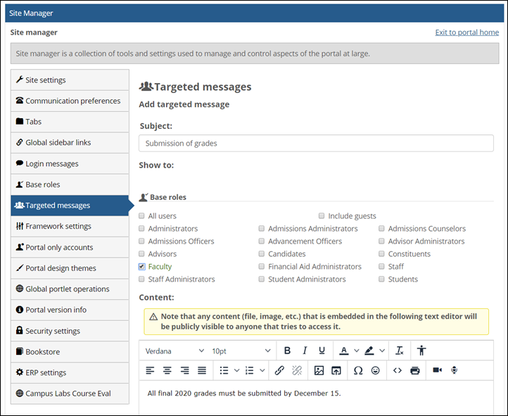
Task: Align text left
Action: pyautogui.click(x=150, y=370)
